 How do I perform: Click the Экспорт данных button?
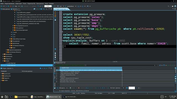[x=115, y=88]
